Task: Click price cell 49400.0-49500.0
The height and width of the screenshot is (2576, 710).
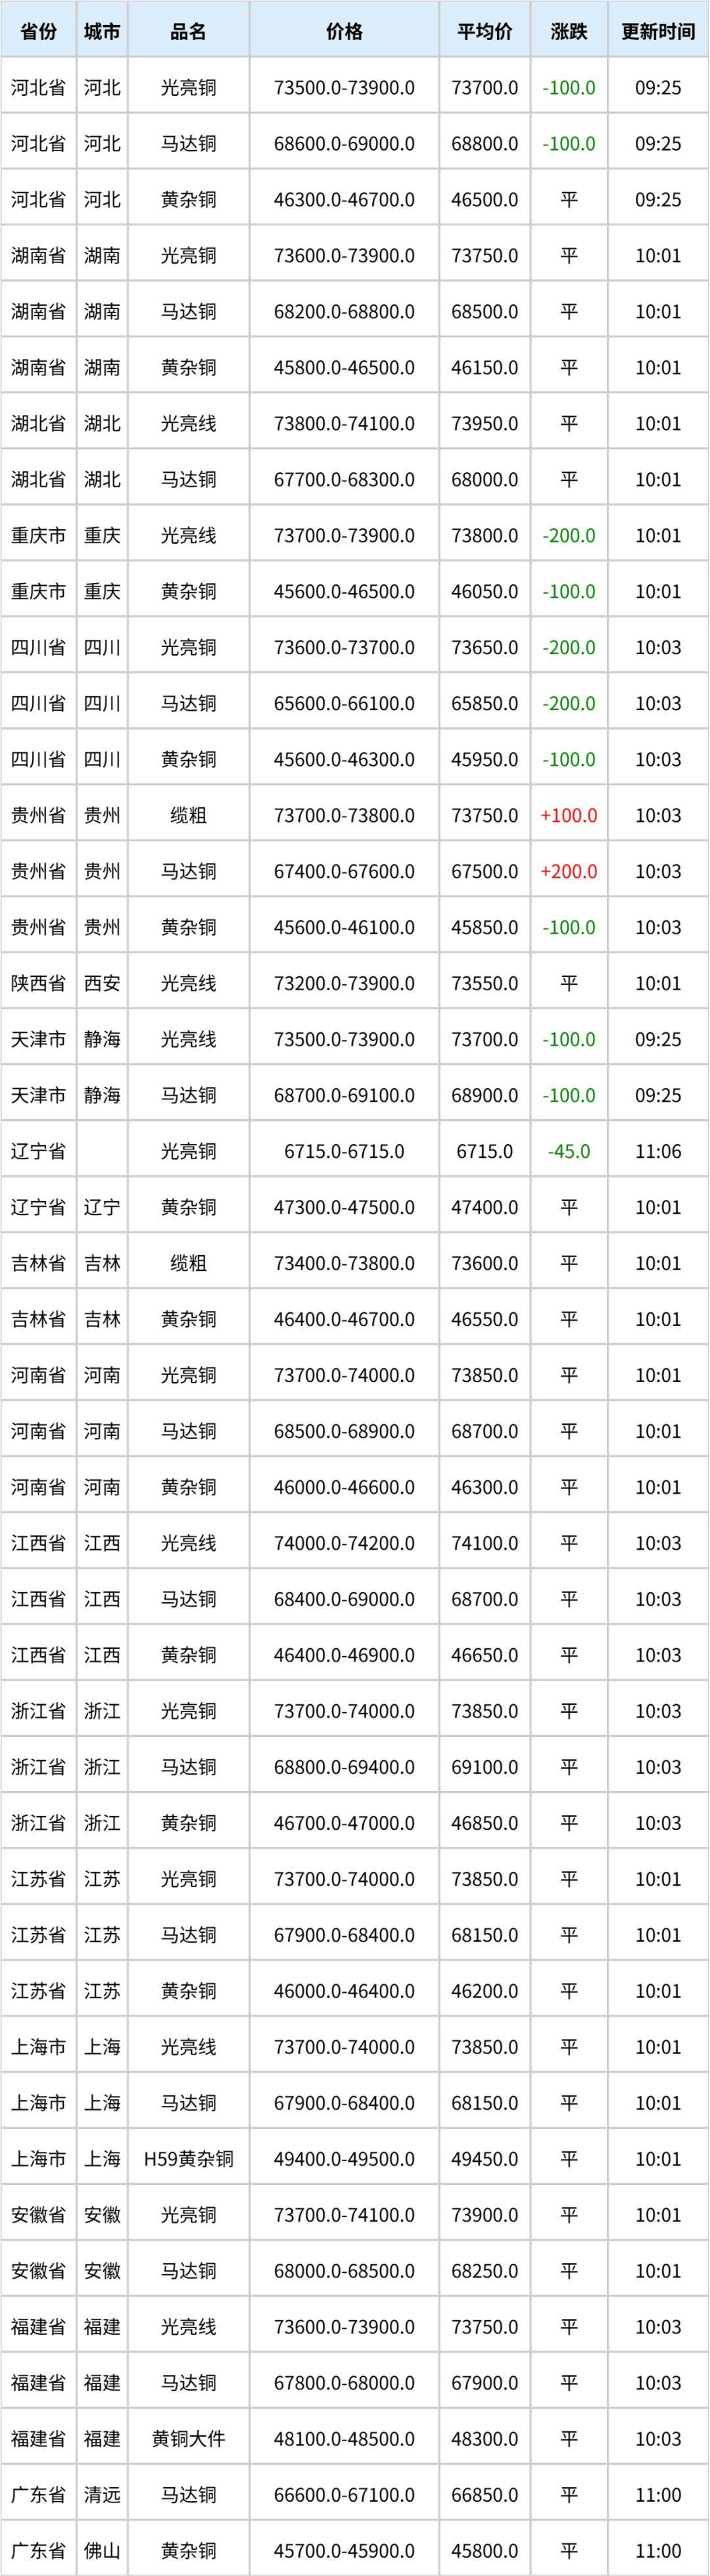Action: point(344,2160)
